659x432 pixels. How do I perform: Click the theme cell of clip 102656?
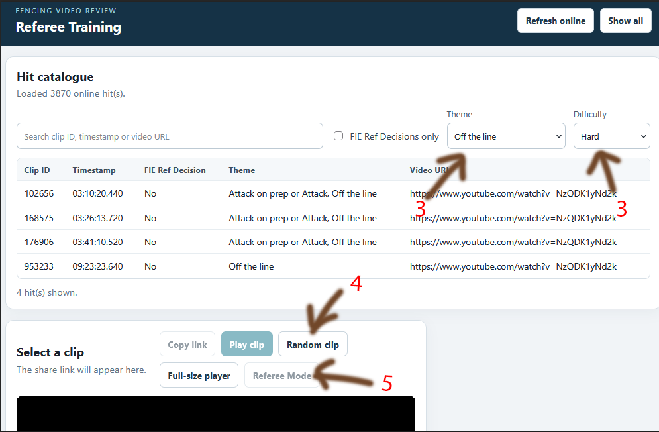pyautogui.click(x=303, y=193)
